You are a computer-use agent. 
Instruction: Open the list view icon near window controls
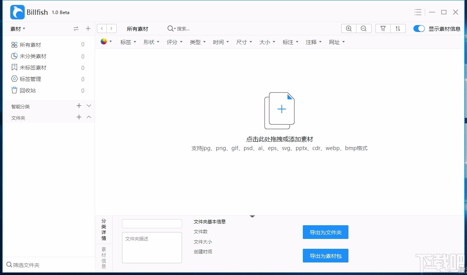pyautogui.click(x=418, y=12)
